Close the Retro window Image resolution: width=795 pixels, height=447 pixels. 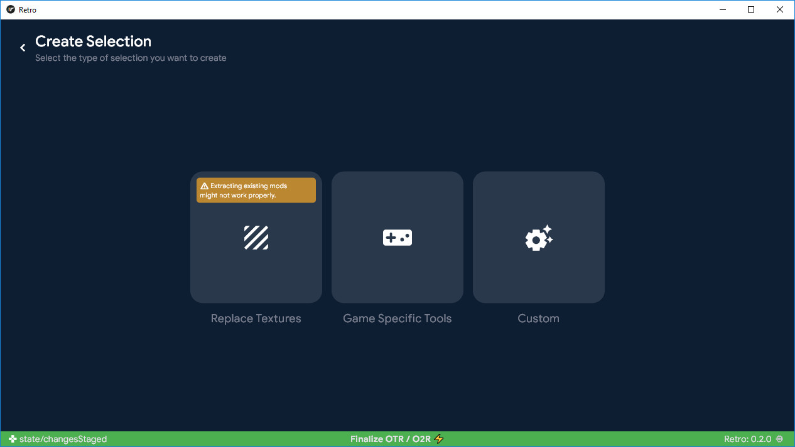click(780, 9)
